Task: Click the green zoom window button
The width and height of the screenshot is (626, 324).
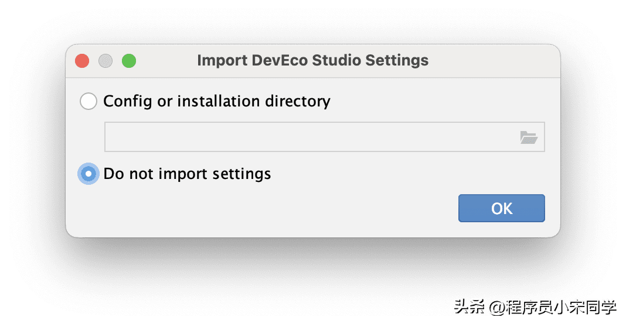Action: click(129, 61)
